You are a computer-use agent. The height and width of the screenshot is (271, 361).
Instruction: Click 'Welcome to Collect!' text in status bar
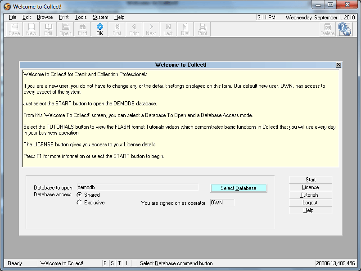tap(62, 263)
